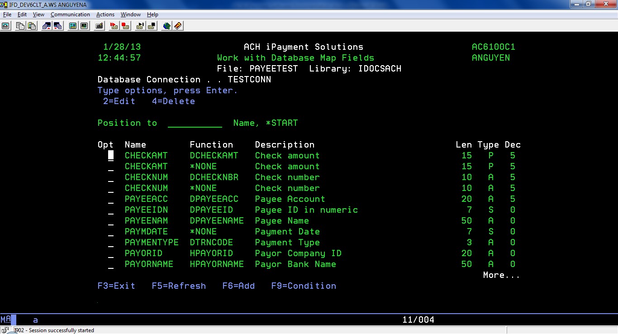Image resolution: width=618 pixels, height=334 pixels.
Task: Open the Communication menu
Action: point(70,14)
